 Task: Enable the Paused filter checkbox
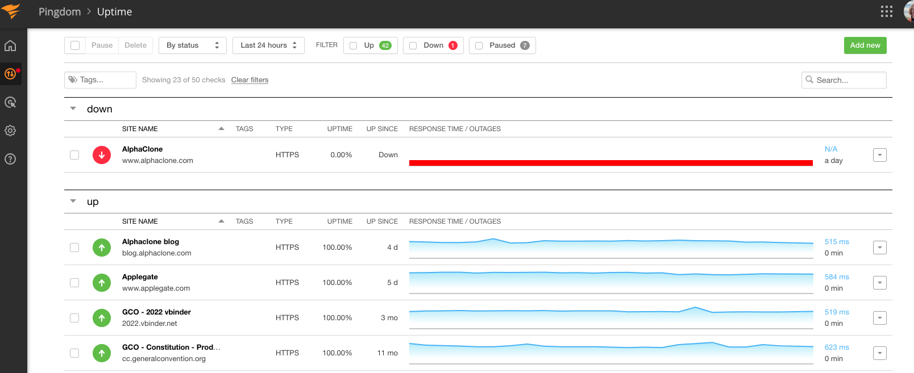pyautogui.click(x=479, y=45)
